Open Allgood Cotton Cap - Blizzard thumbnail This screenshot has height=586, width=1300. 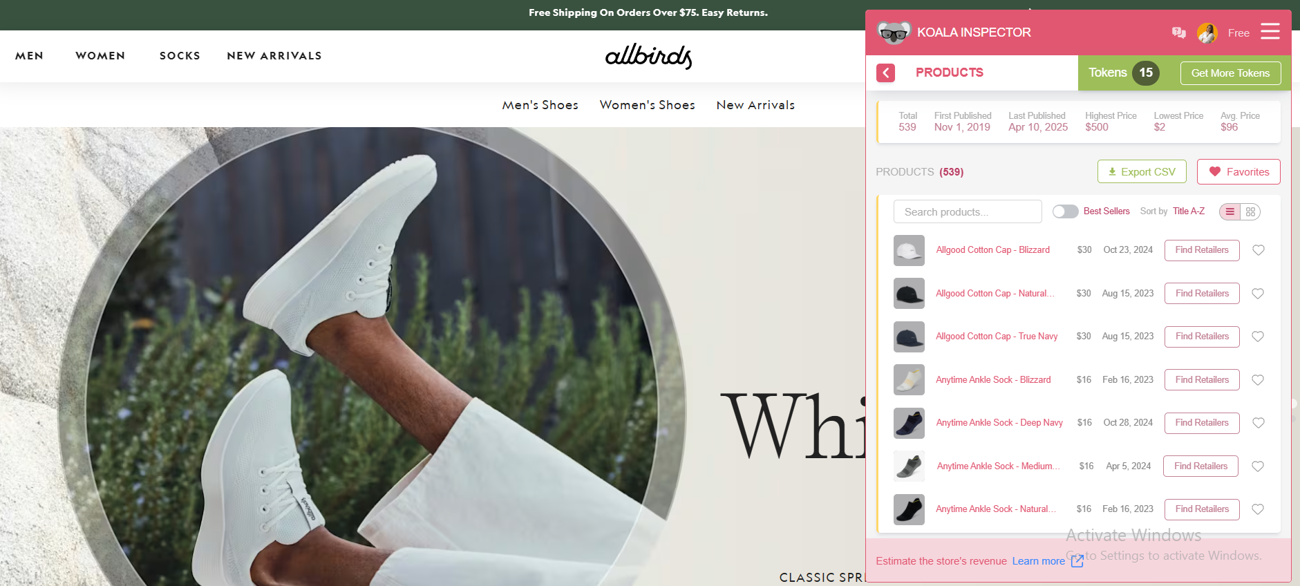[x=909, y=250]
